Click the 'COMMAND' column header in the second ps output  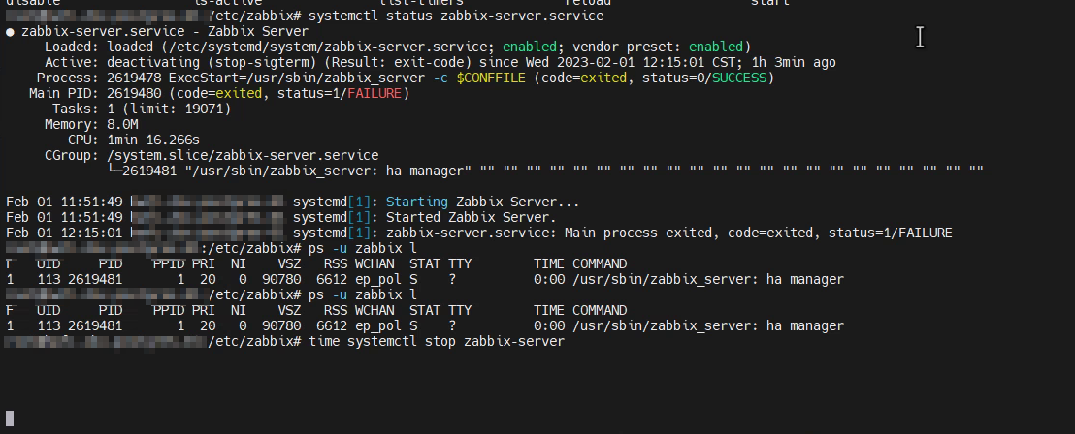[600, 310]
